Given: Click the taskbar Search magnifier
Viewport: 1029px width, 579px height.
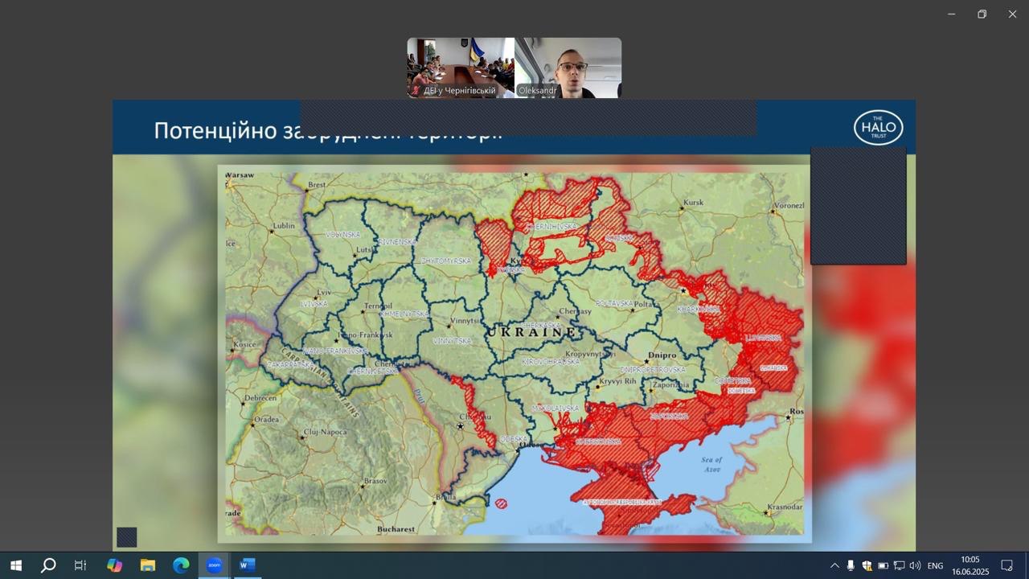Looking at the screenshot, I should (48, 565).
